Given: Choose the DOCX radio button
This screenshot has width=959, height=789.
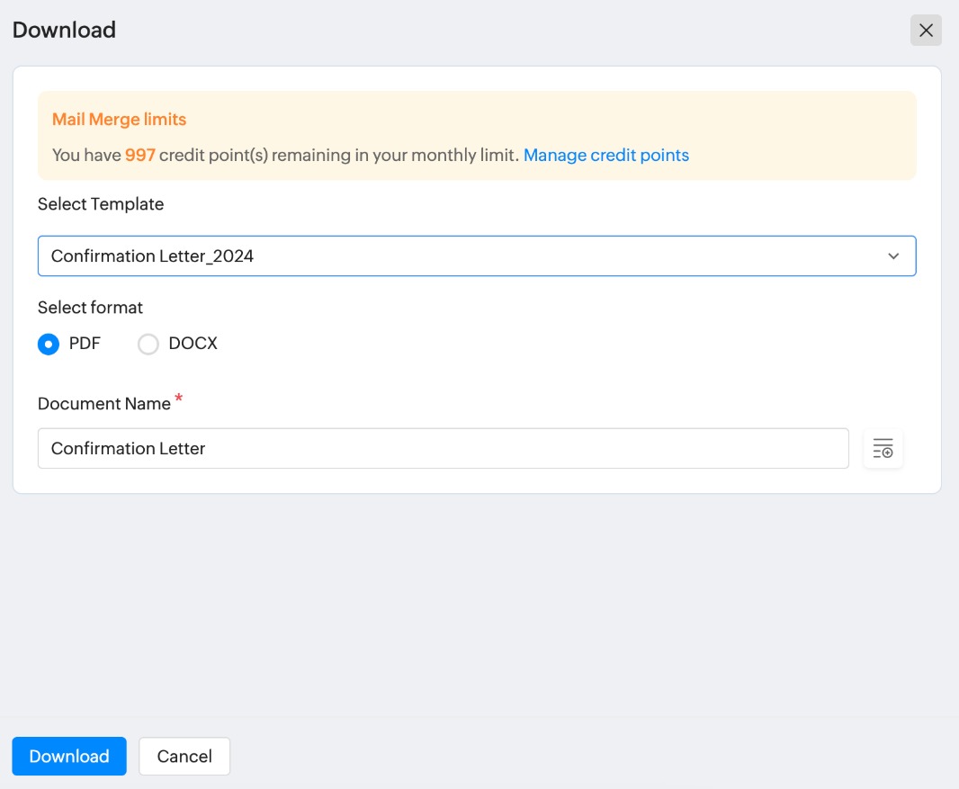Looking at the screenshot, I should (x=148, y=344).
